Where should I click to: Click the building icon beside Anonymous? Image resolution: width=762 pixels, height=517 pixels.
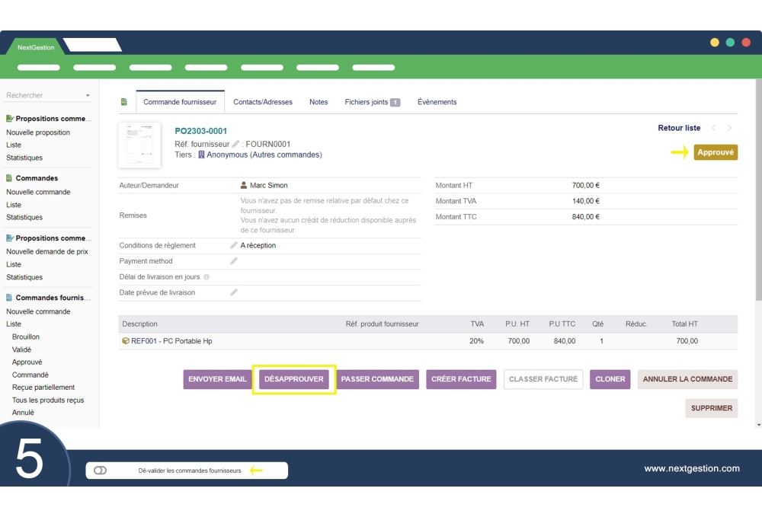[200, 155]
